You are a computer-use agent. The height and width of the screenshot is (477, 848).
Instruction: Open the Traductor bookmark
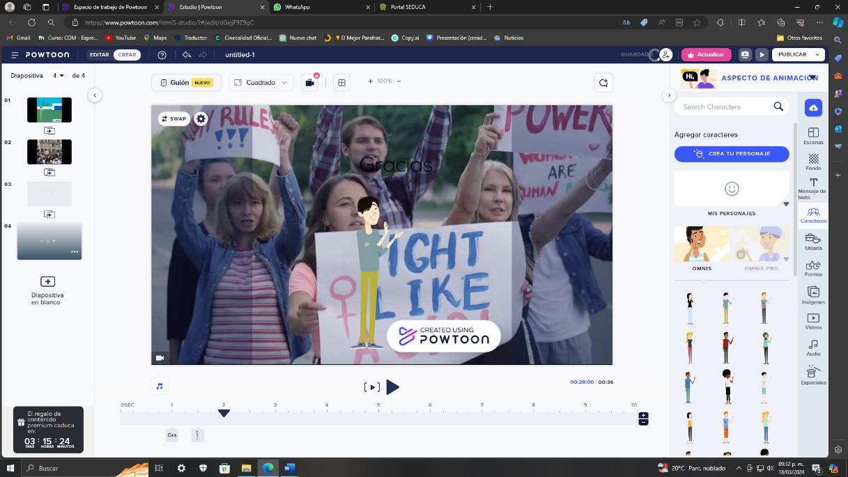tap(191, 38)
